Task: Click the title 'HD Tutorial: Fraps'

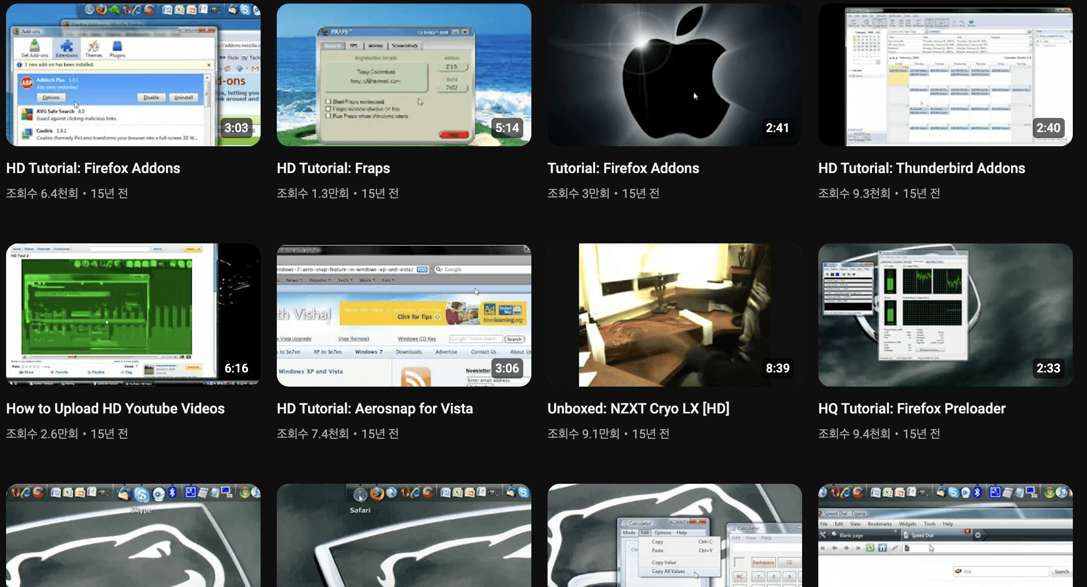Action: (333, 168)
